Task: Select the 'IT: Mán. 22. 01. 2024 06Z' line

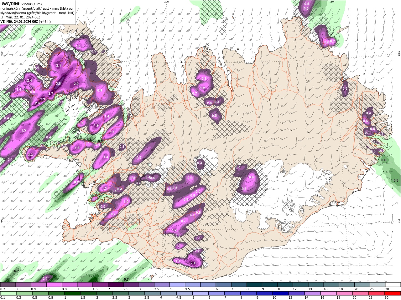Action: 20,17
